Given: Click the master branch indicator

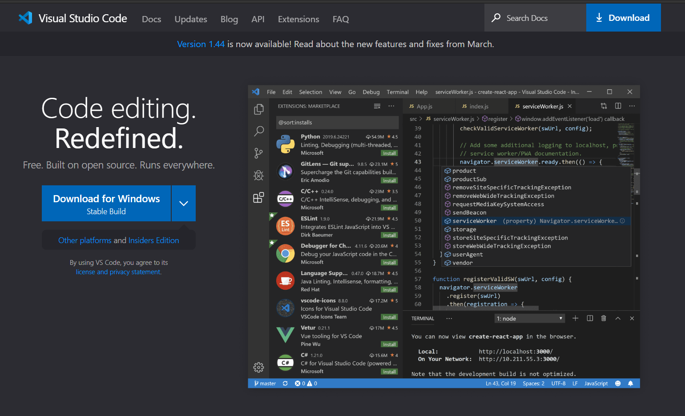Looking at the screenshot, I should [264, 383].
